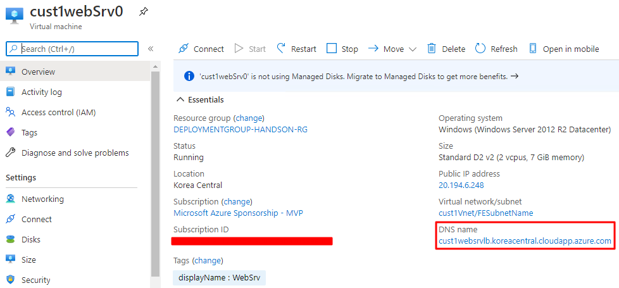
Task: Open the Move dropdown arrow
Action: [x=413, y=49]
